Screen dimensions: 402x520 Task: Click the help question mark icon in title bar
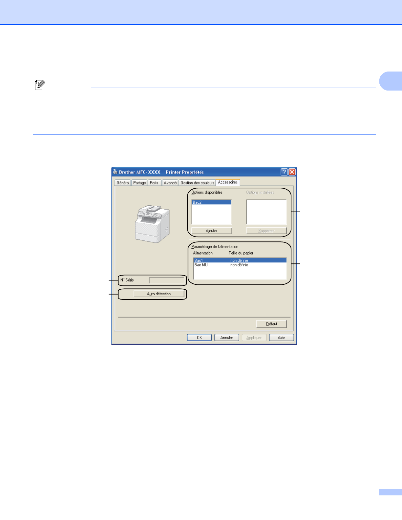pos(284,172)
